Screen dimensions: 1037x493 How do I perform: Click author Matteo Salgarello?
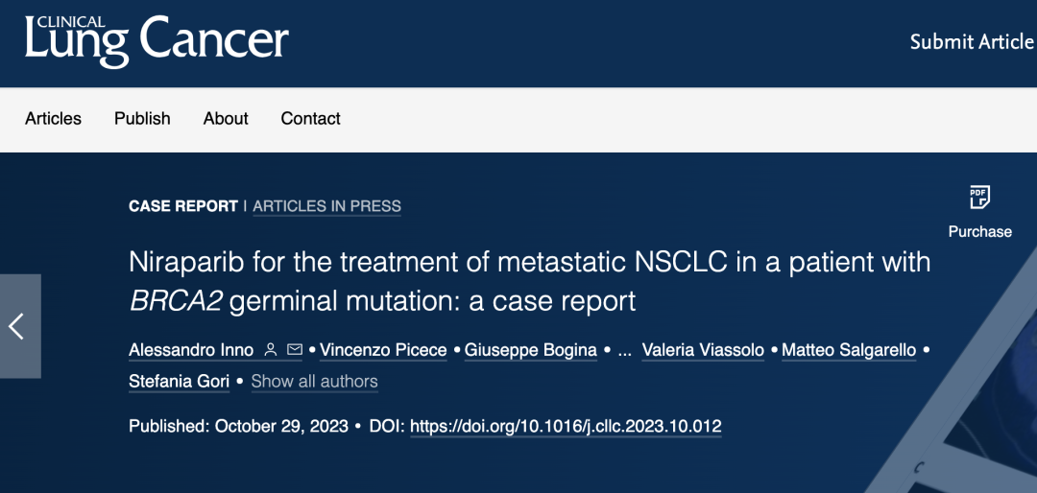849,350
